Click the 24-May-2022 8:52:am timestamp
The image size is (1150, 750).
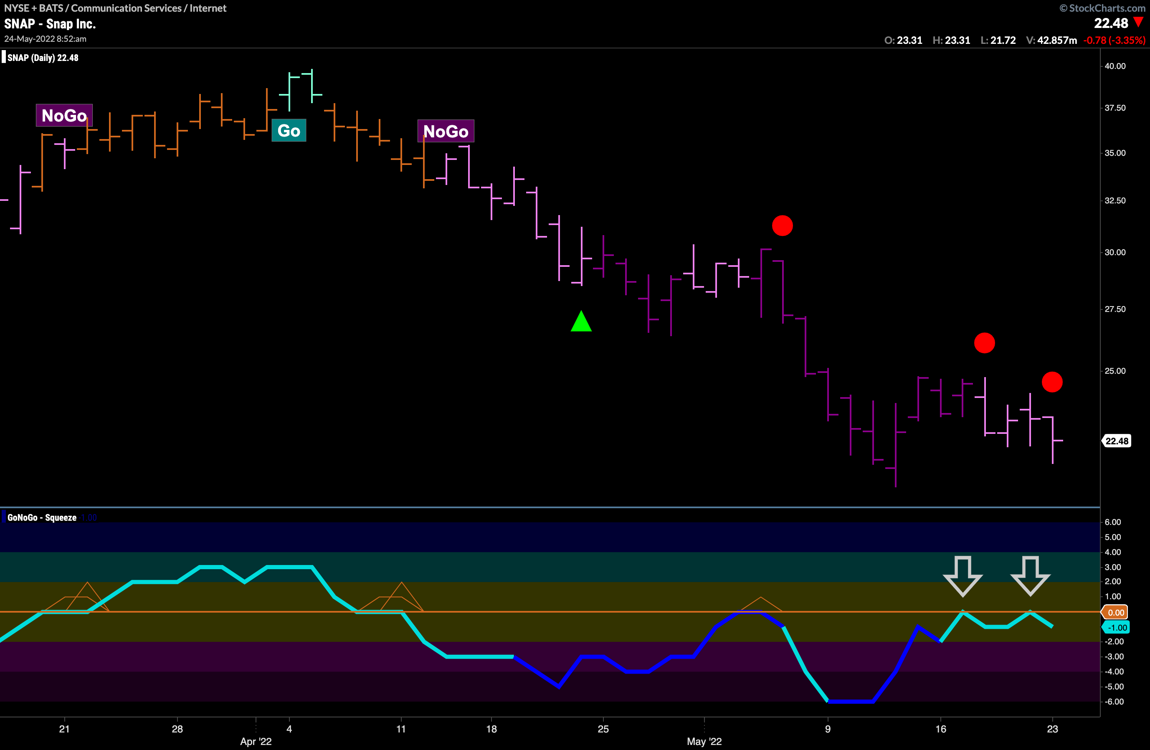pos(46,39)
